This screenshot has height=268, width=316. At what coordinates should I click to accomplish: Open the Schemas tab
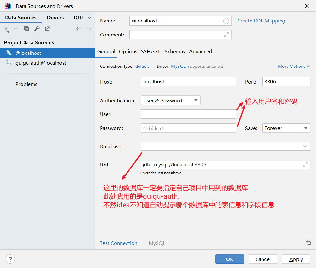pyautogui.click(x=175, y=51)
